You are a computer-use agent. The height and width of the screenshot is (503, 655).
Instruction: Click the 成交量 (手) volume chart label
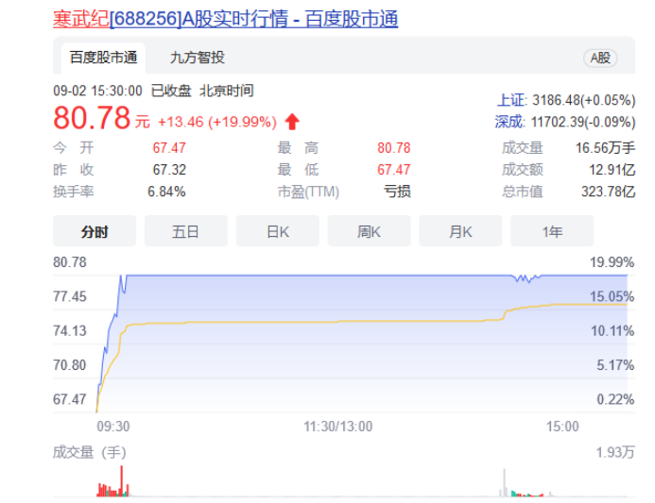90,452
